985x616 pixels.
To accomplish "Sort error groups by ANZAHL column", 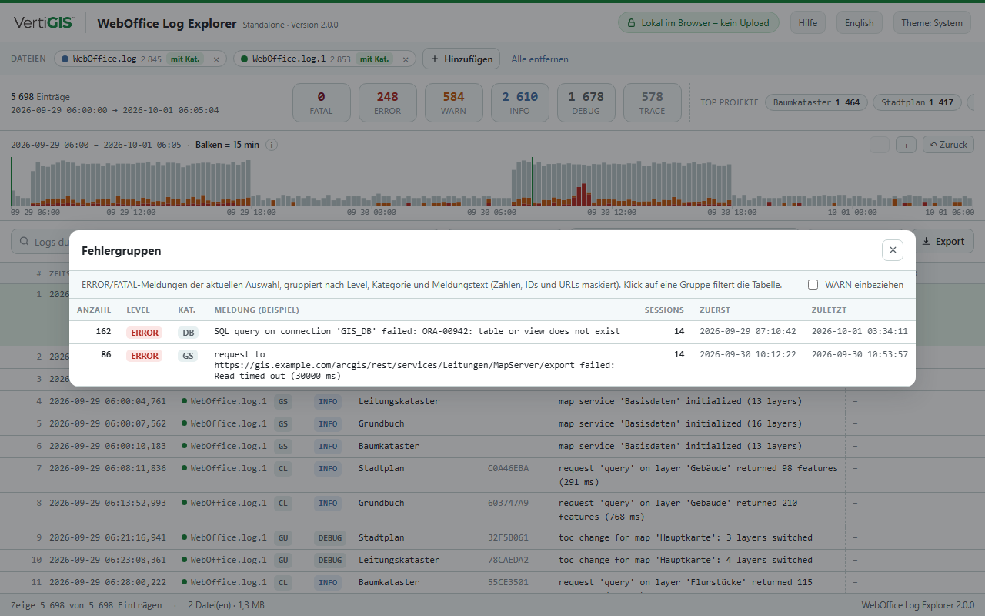I will pyautogui.click(x=94, y=310).
